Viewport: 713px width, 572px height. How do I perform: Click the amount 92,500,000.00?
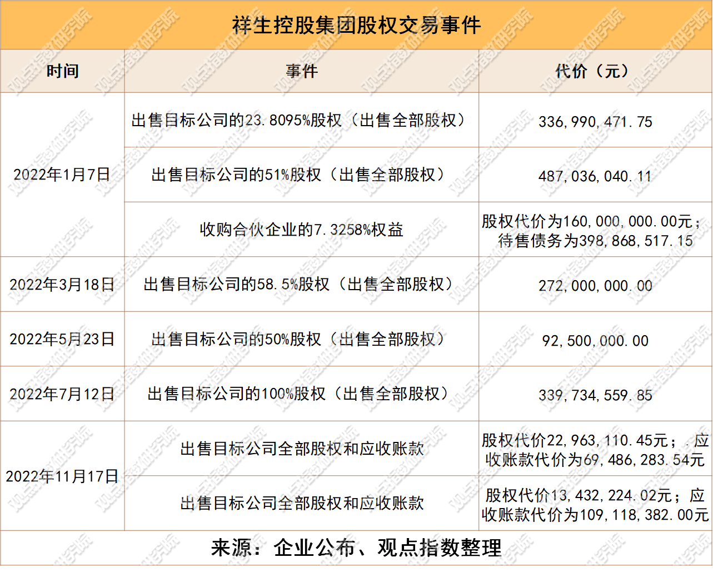coord(595,341)
